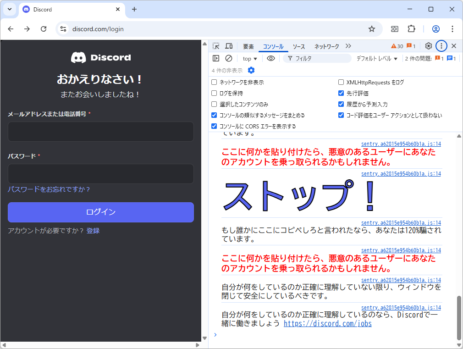Open DevTools settings gear
This screenshot has height=349, width=463.
(428, 46)
